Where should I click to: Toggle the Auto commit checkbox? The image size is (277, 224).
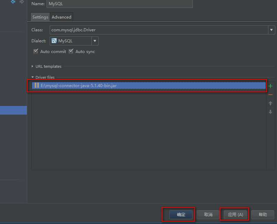click(x=36, y=51)
